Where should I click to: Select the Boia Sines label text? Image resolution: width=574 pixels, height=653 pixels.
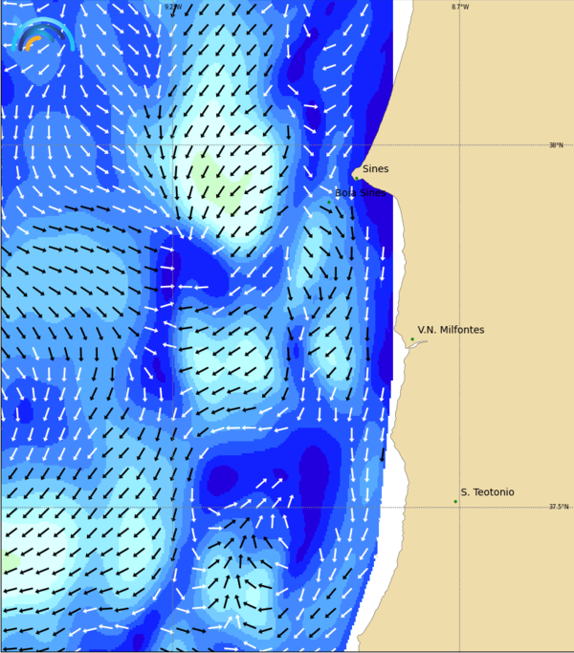click(x=361, y=193)
